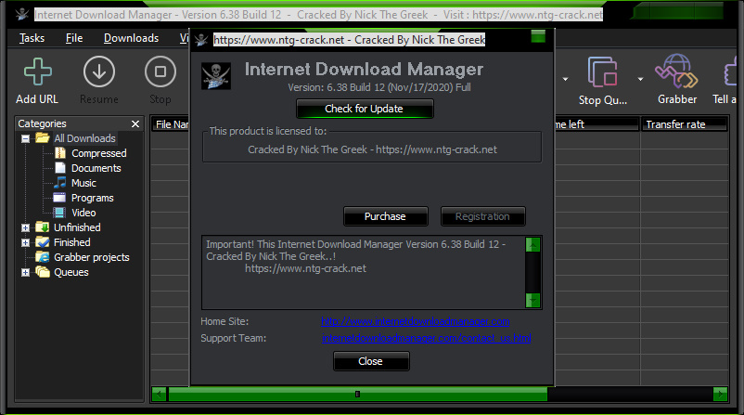Click the Transfer rate column header
The width and height of the screenshot is (744, 415).
click(684, 124)
